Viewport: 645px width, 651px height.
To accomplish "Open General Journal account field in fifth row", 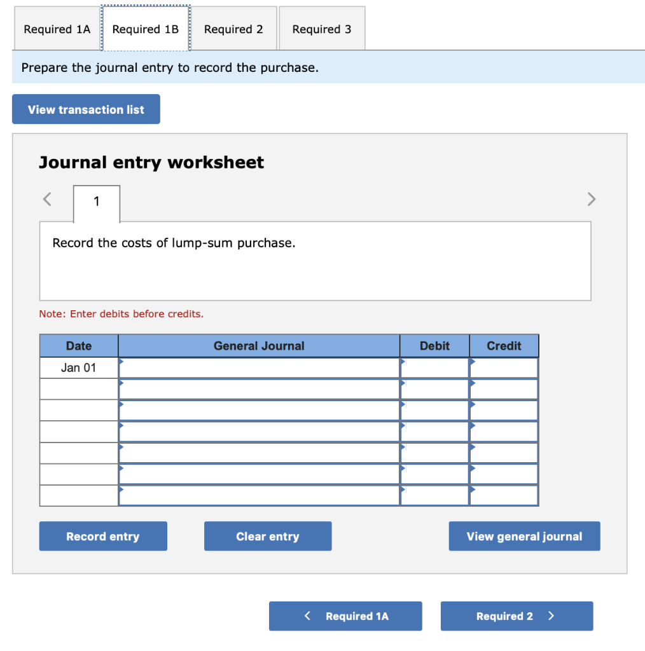I will [x=259, y=453].
